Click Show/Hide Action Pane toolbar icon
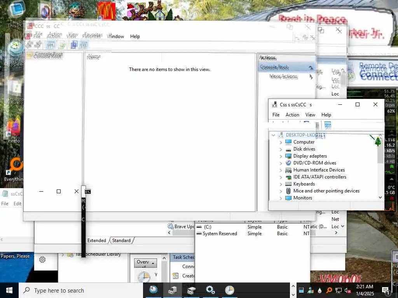The image size is (398, 298). 84,46
